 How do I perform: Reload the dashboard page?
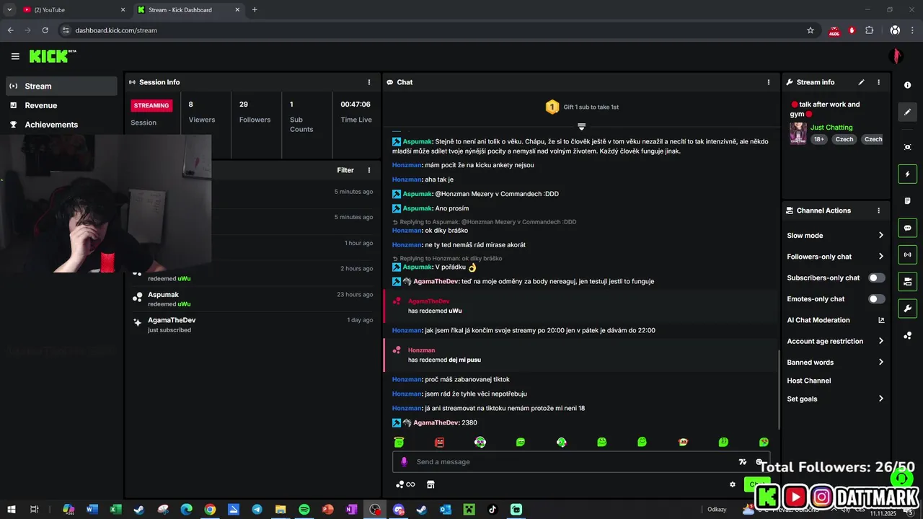coord(45,30)
